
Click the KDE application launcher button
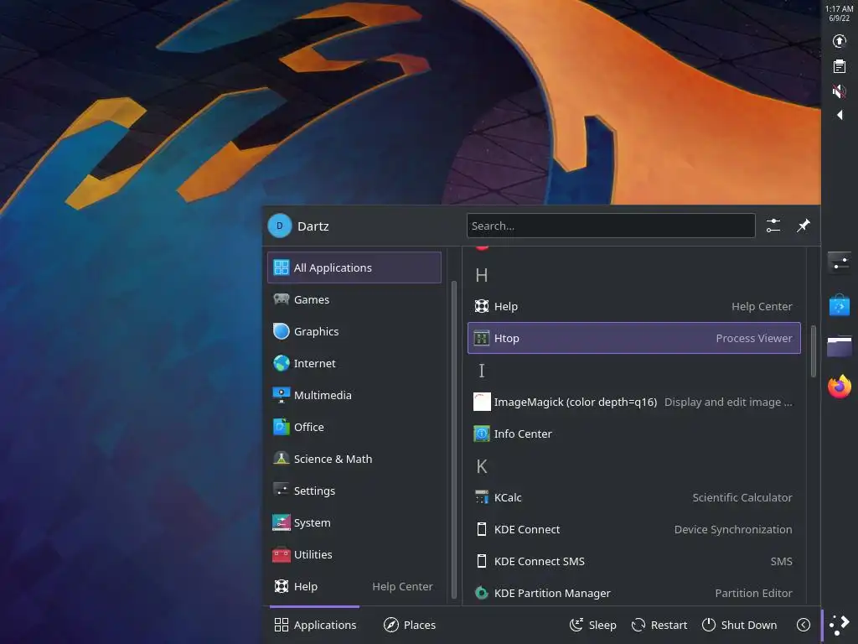840,624
